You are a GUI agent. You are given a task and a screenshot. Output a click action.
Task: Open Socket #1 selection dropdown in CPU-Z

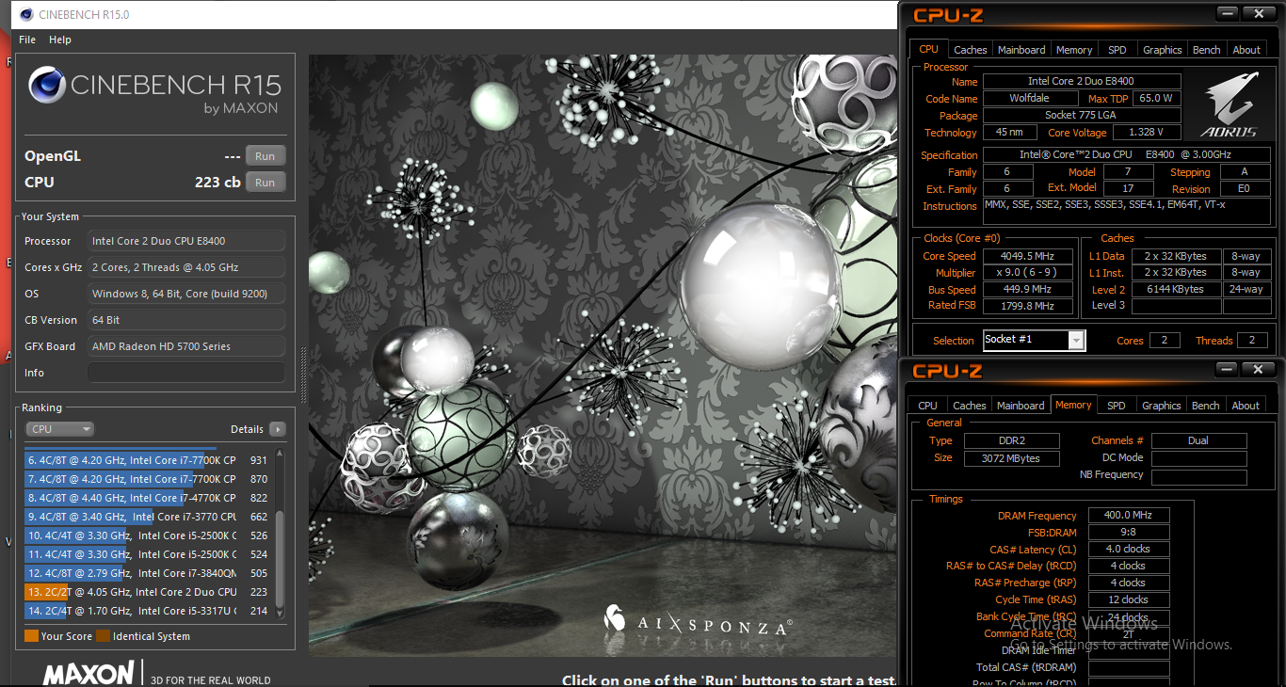coord(1034,340)
